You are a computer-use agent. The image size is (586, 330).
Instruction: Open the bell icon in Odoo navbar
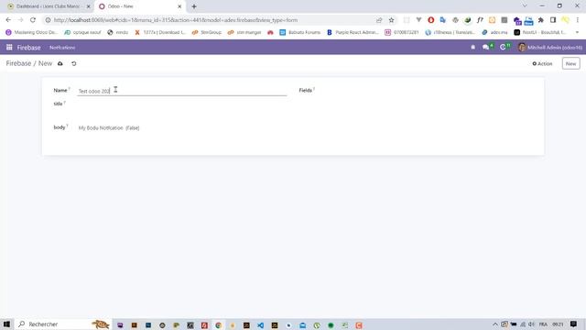click(472, 47)
